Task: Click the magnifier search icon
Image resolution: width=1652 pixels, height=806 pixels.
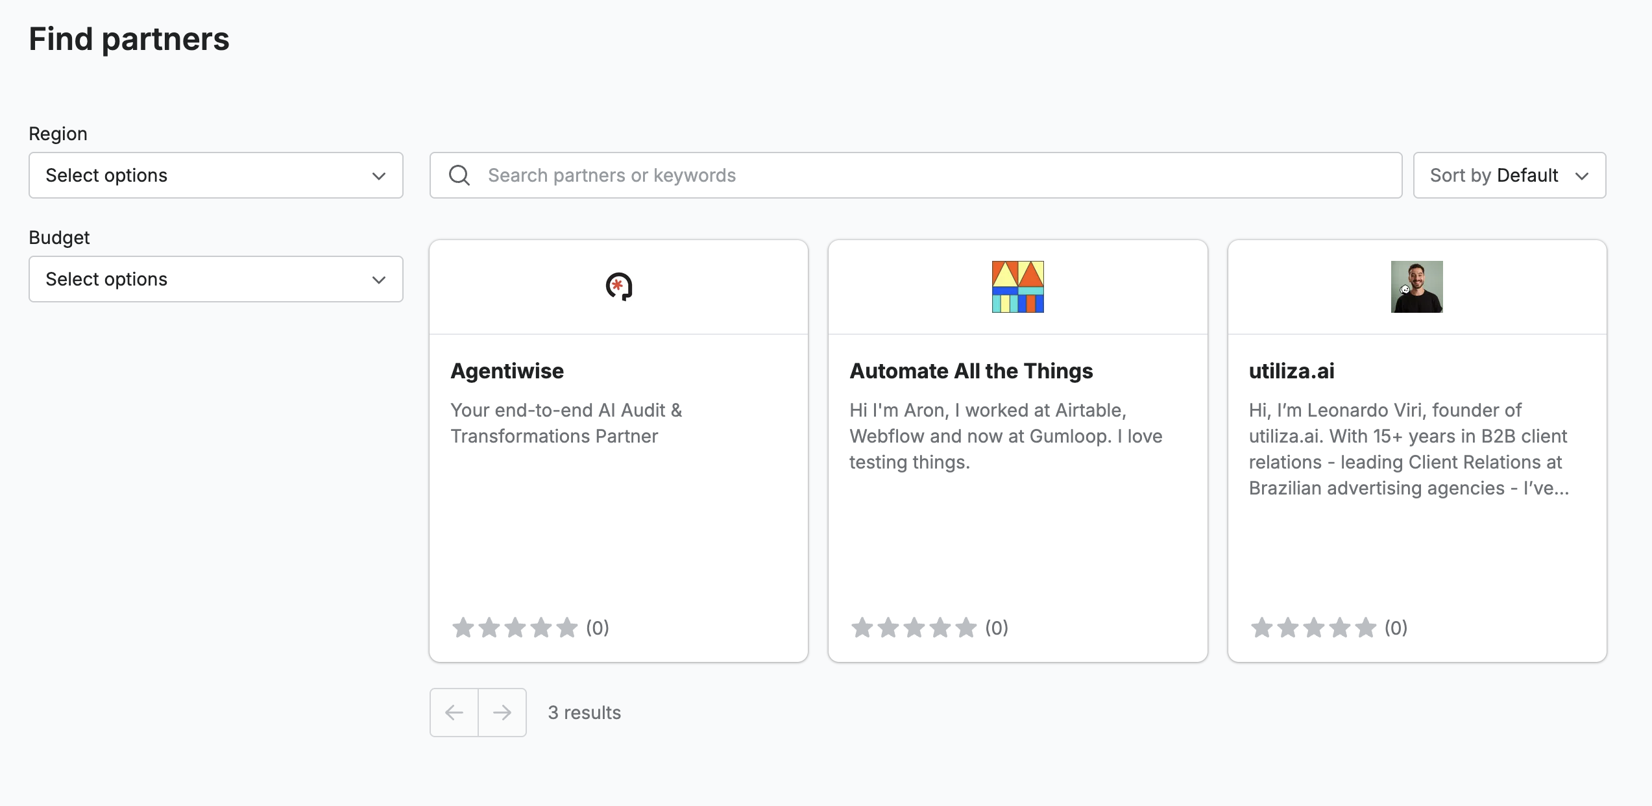Action: (x=459, y=175)
